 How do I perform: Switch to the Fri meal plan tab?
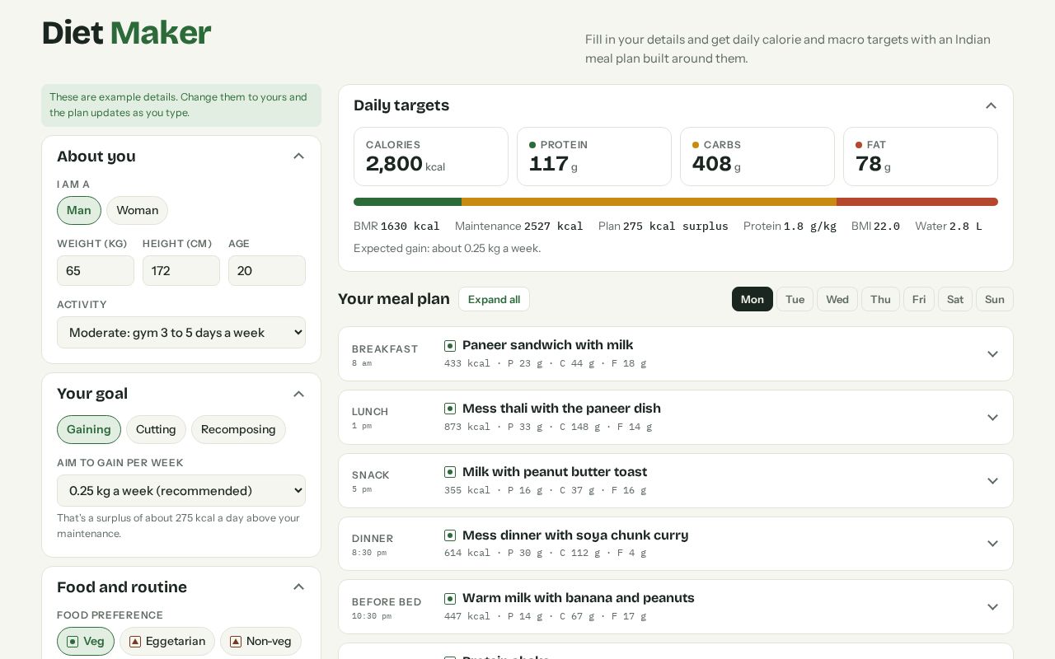click(x=919, y=299)
